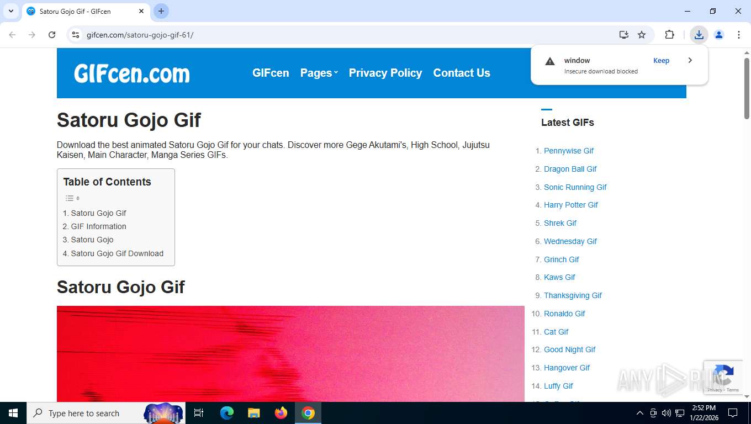Image resolution: width=751 pixels, height=424 pixels.
Task: Open volume control in system tray
Action: (667, 413)
